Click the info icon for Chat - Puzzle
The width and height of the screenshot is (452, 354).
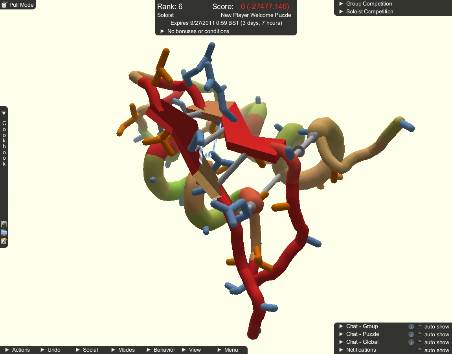[x=411, y=334]
